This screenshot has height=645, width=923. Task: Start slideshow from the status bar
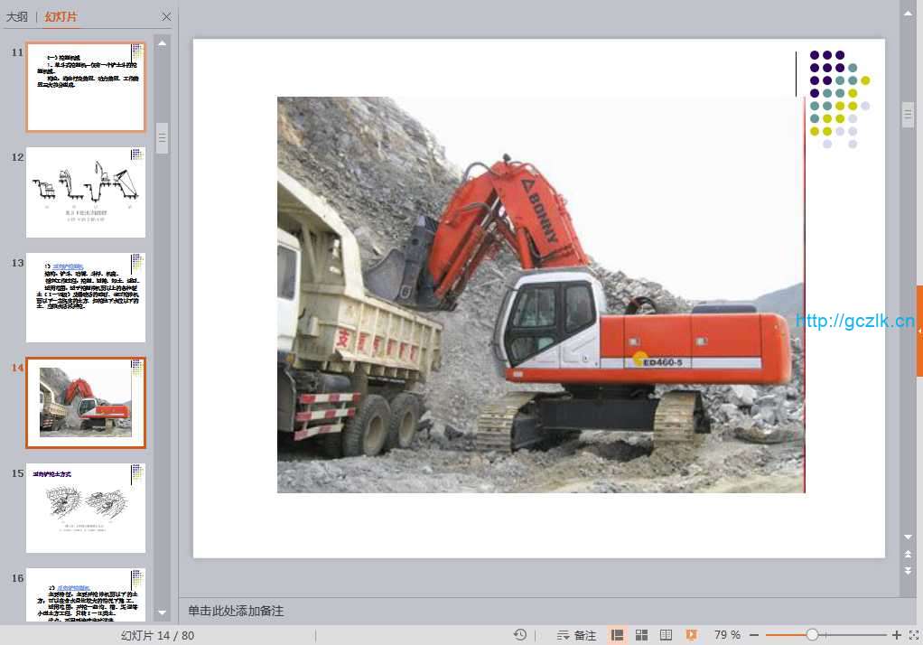pos(691,635)
